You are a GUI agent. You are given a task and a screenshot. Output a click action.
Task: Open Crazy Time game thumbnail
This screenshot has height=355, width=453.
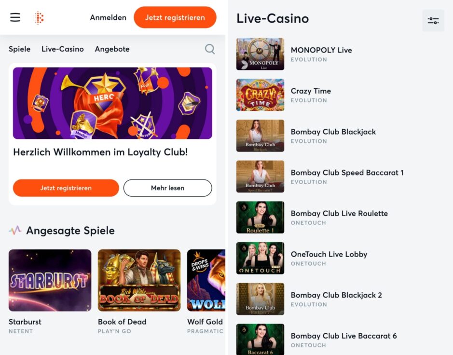click(260, 95)
